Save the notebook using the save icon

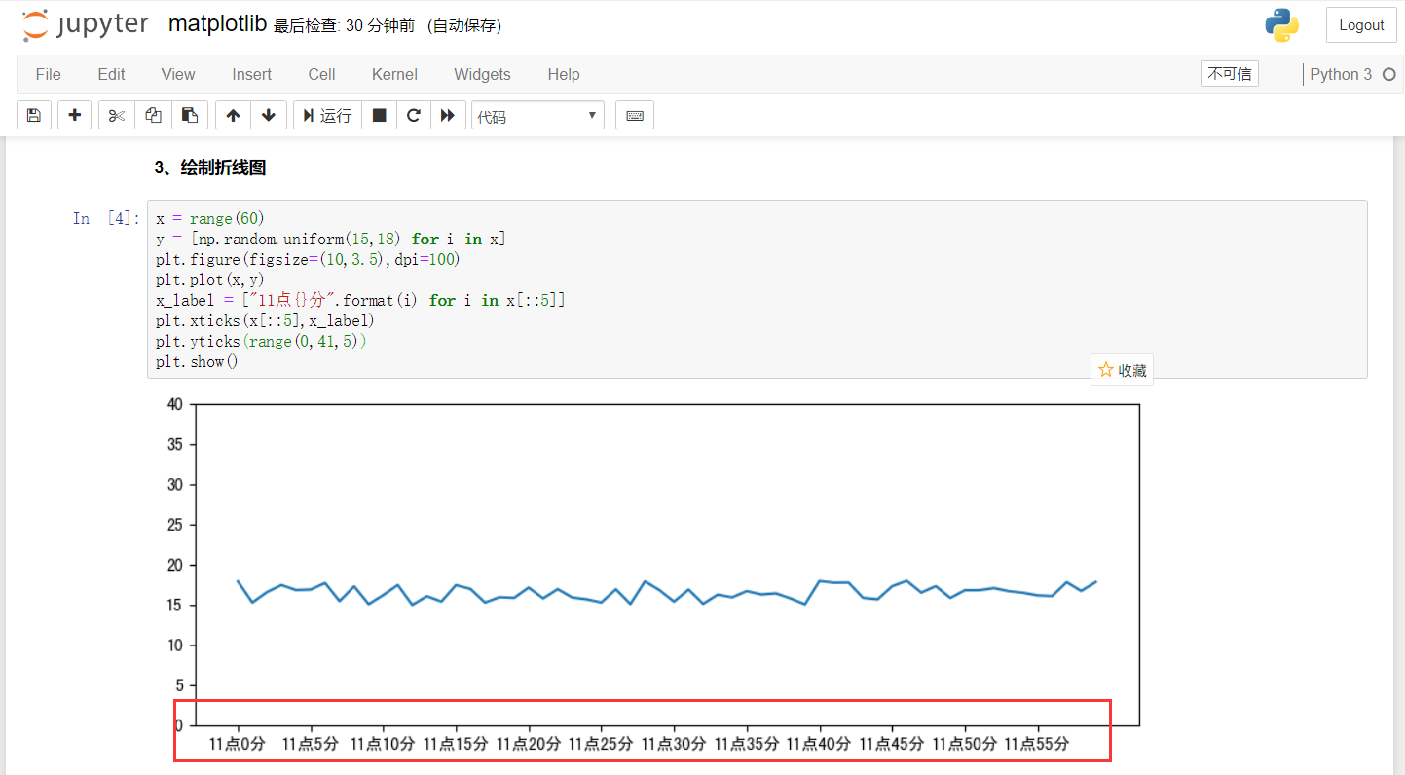click(x=33, y=114)
